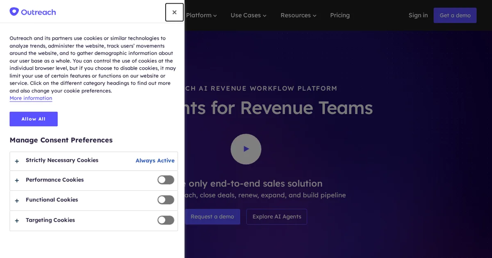The image size is (492, 258).
Task: Click the Request a demo button
Action: (212, 217)
